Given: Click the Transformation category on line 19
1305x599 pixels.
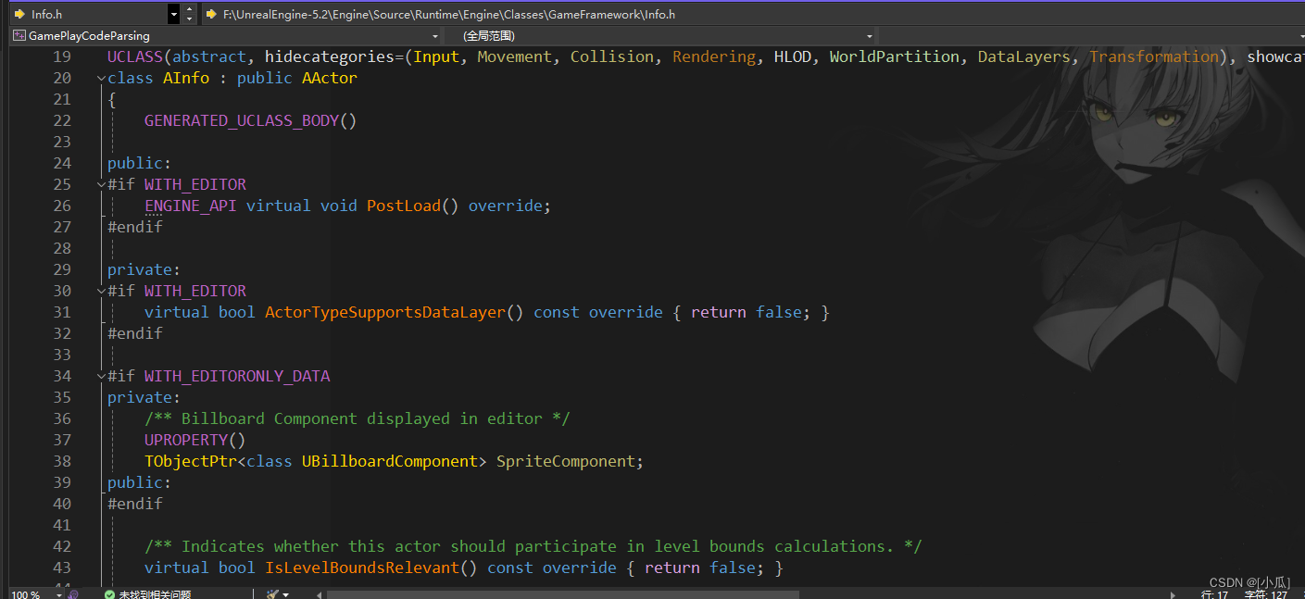Looking at the screenshot, I should tap(1154, 56).
